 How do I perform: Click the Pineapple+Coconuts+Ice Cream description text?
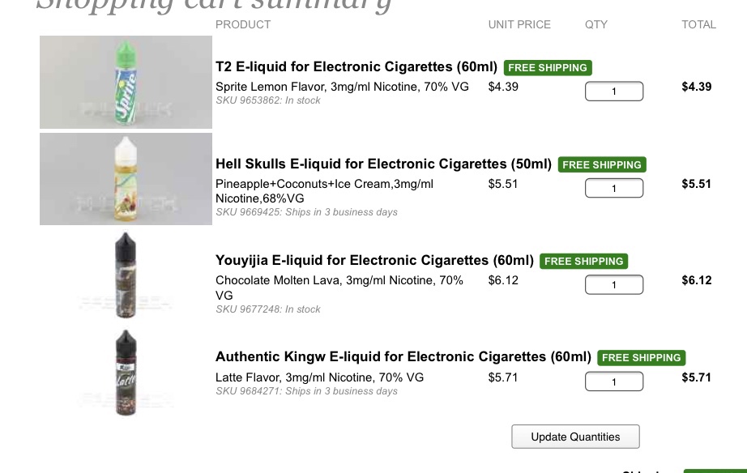pyautogui.click(x=324, y=184)
